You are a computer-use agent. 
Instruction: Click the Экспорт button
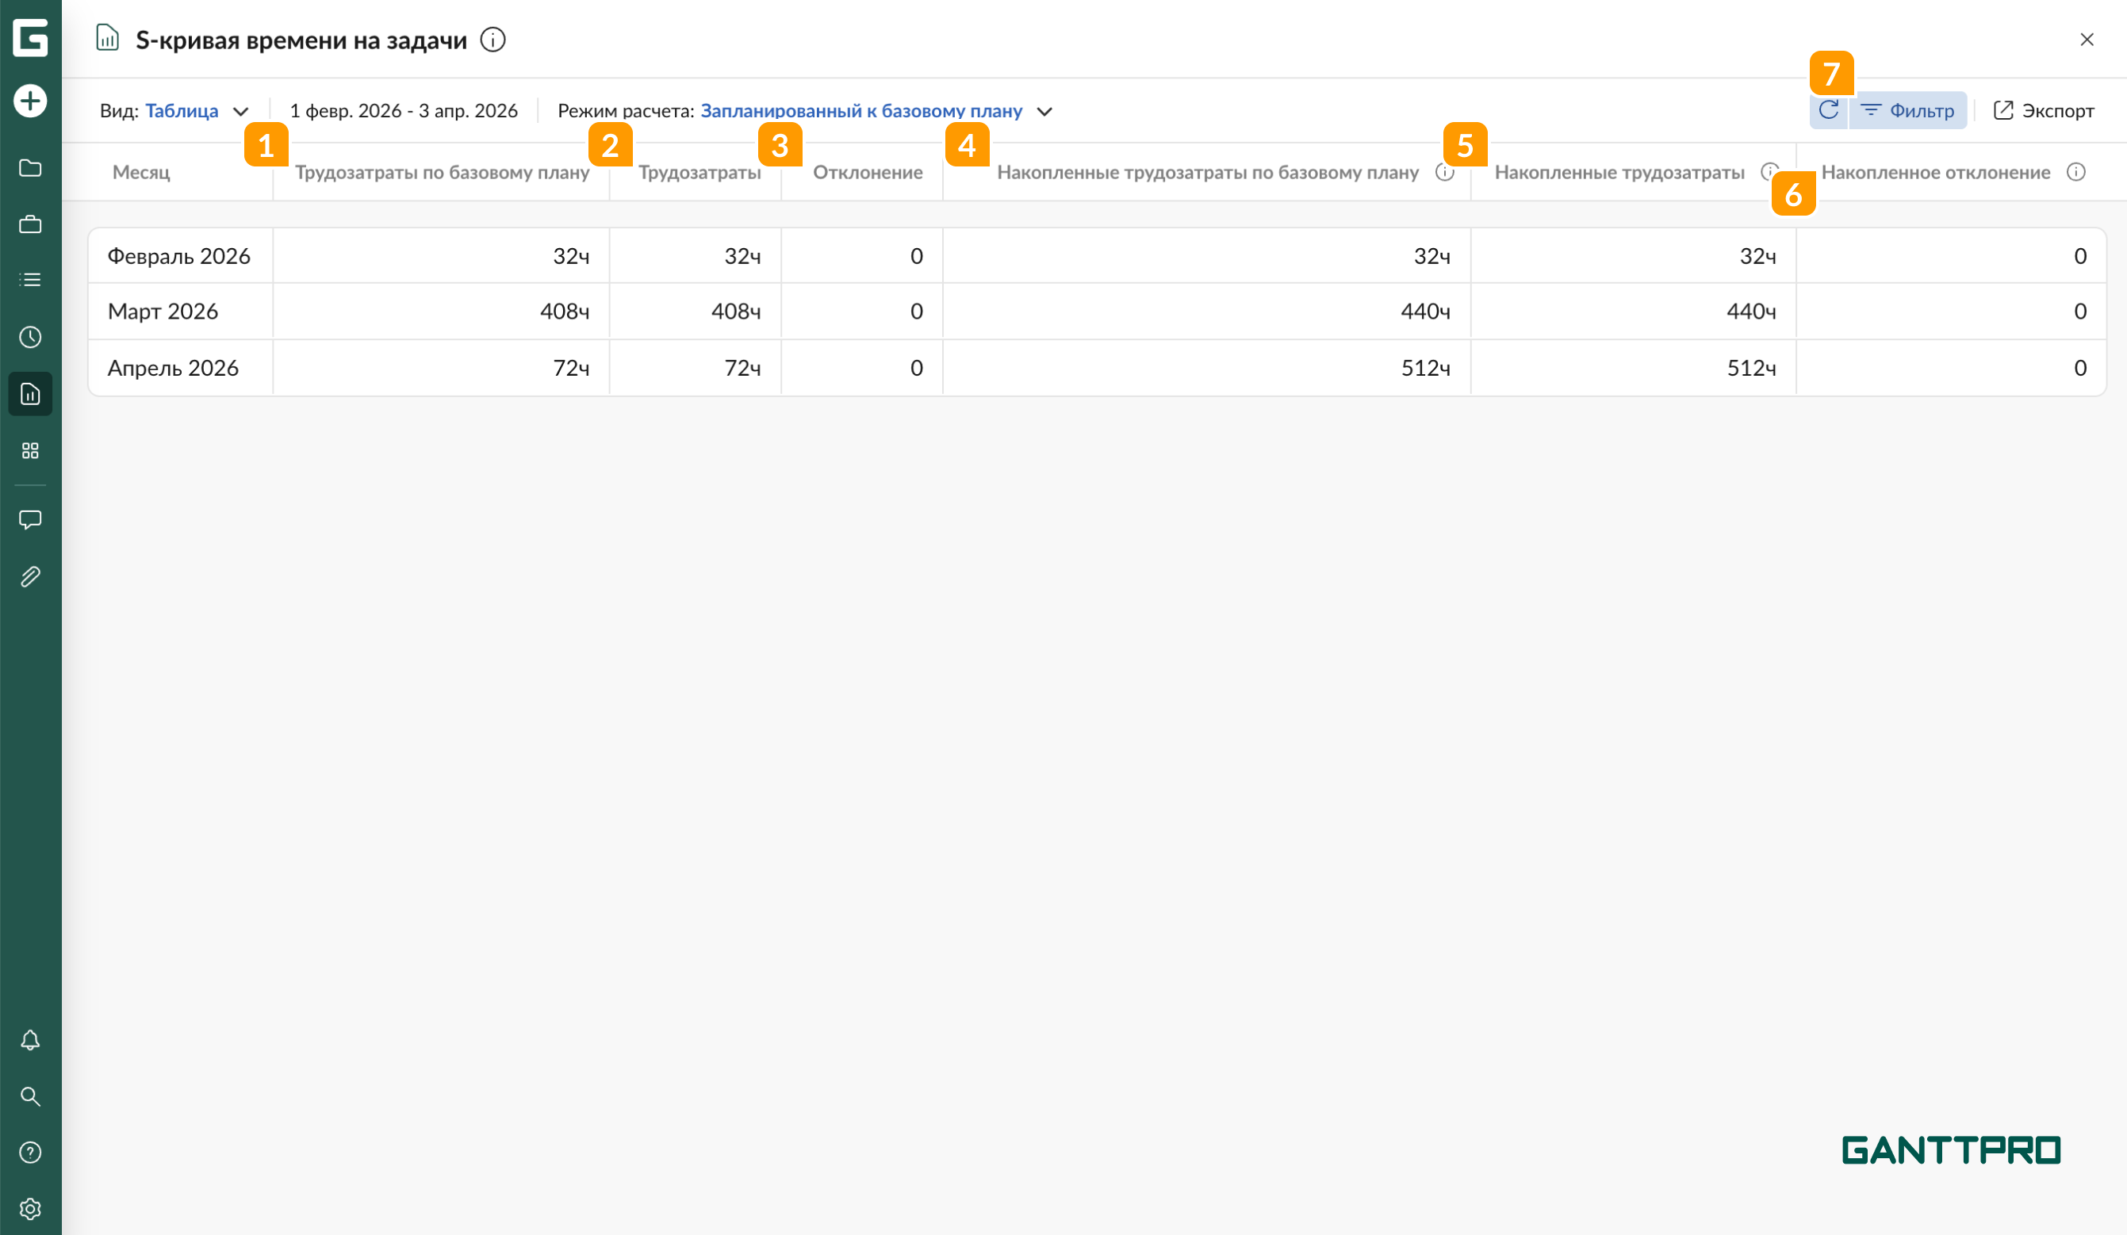pyautogui.click(x=2044, y=111)
